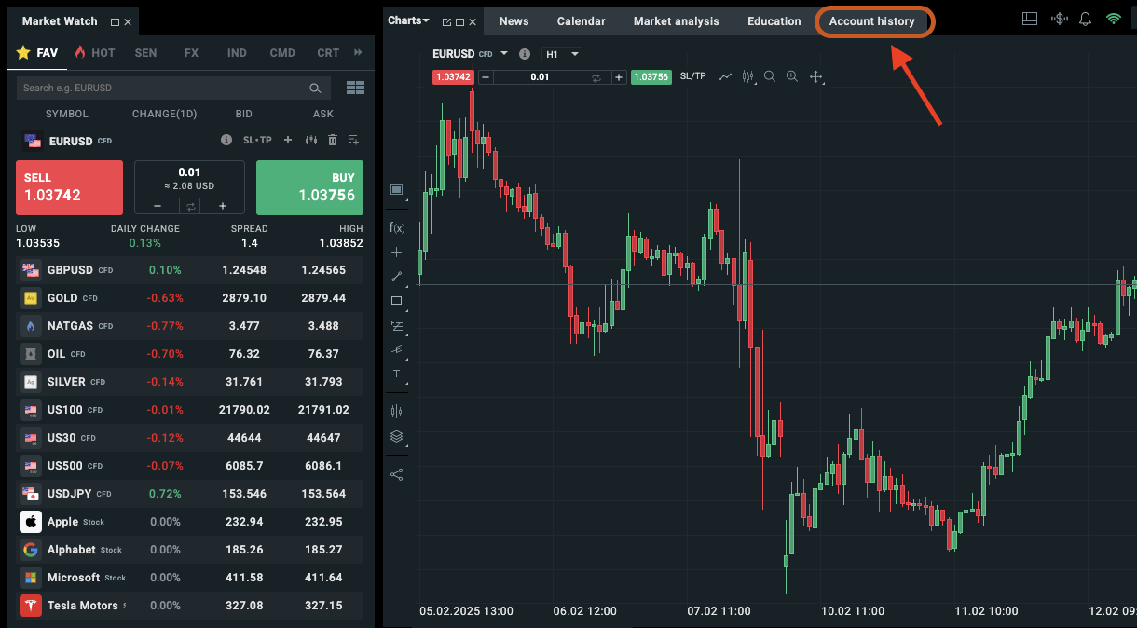Click the Wi-Fi connection status icon
Image resolution: width=1137 pixels, height=628 pixels.
tap(1114, 18)
